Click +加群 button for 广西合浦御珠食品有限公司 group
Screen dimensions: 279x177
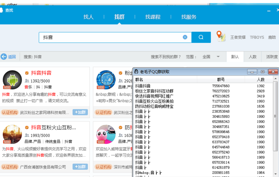coord(80,167)
